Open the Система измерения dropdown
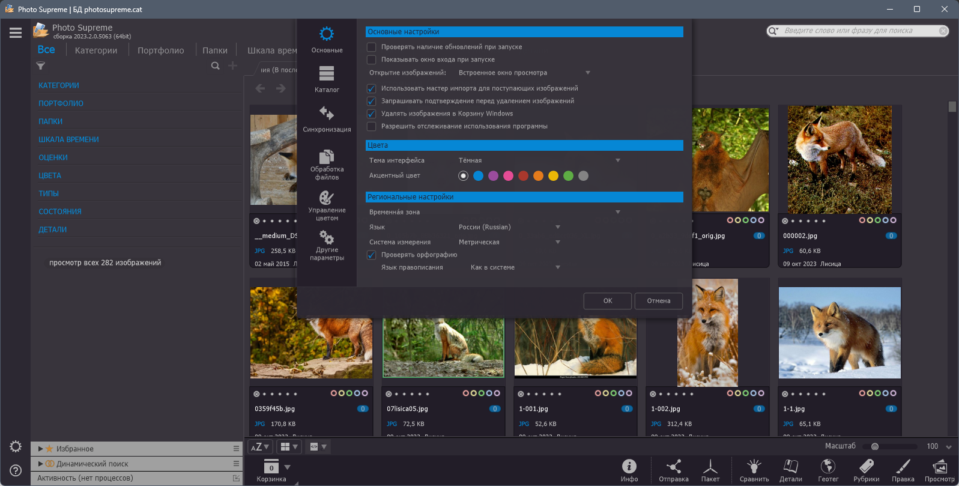 (x=509, y=242)
